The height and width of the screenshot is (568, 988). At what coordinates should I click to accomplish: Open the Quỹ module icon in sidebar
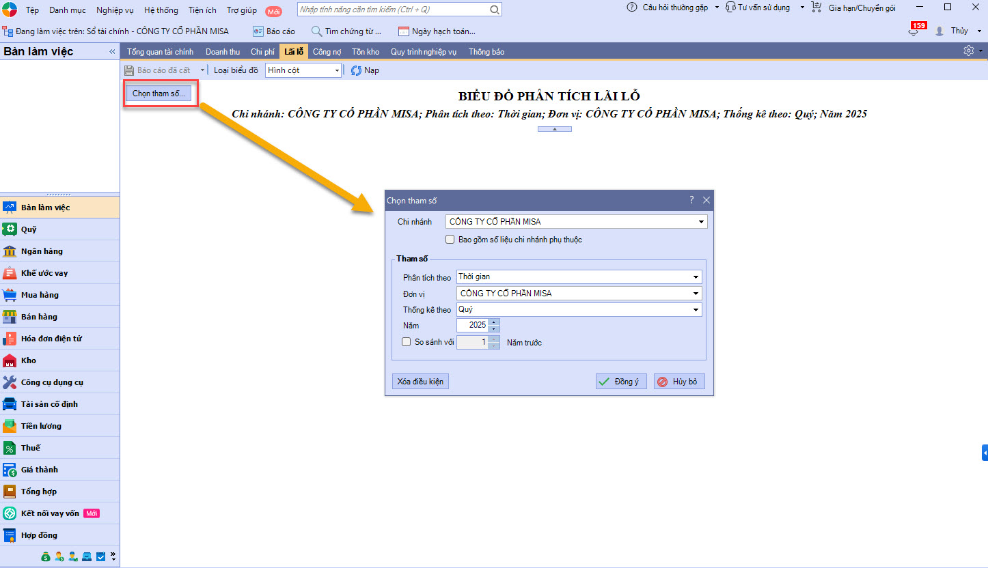coord(10,229)
